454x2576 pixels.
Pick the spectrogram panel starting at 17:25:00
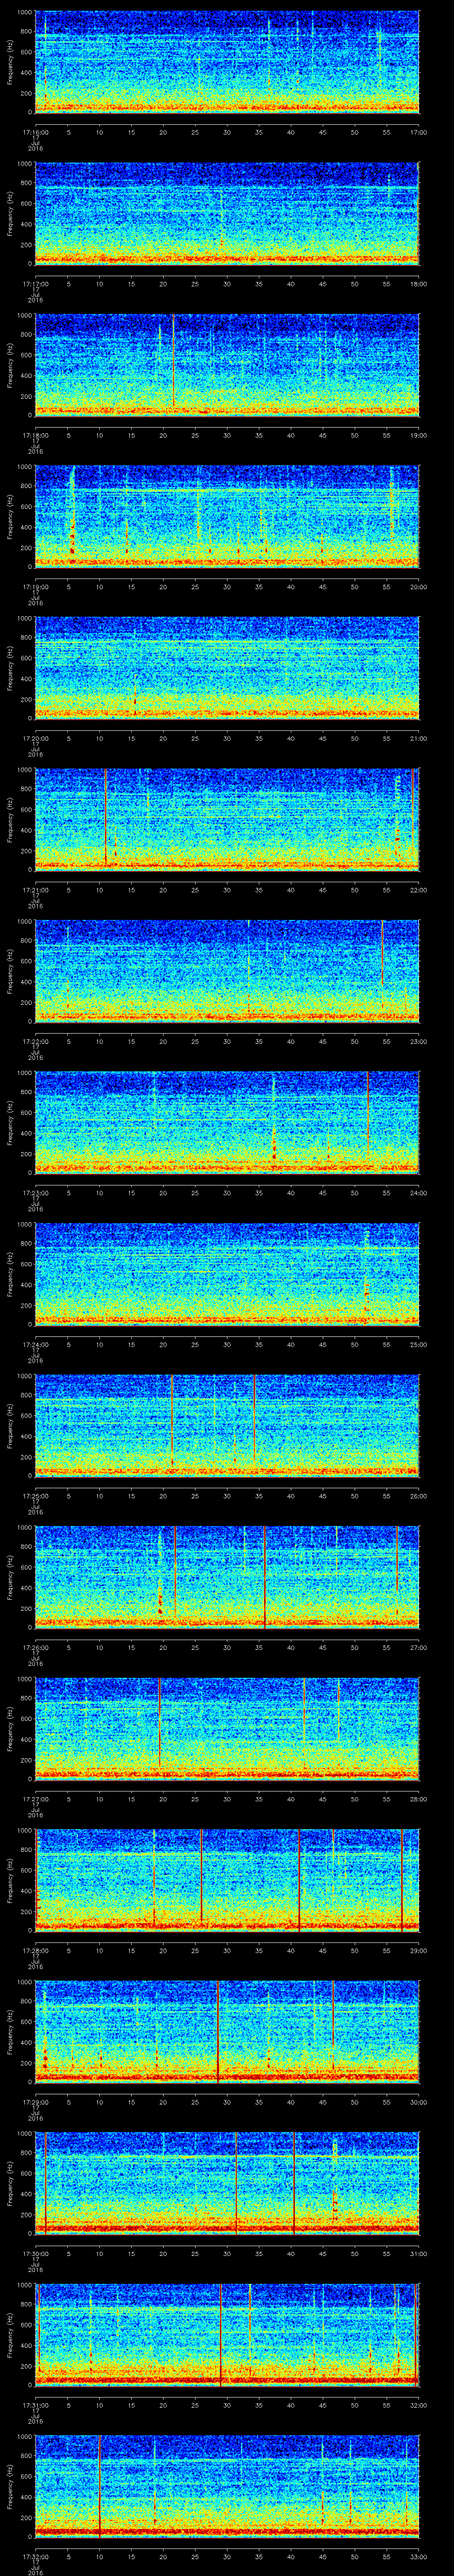pos(227,1426)
